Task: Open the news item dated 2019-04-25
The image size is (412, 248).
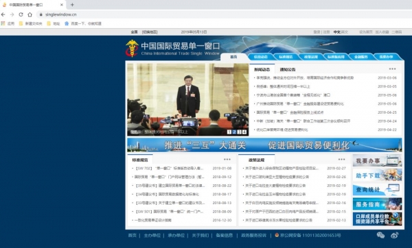Action: click(290, 112)
